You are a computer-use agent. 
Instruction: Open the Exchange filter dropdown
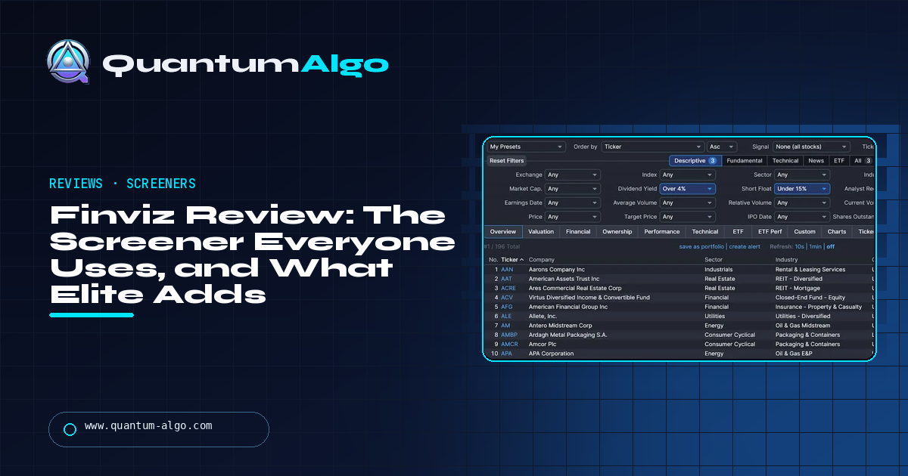point(573,175)
